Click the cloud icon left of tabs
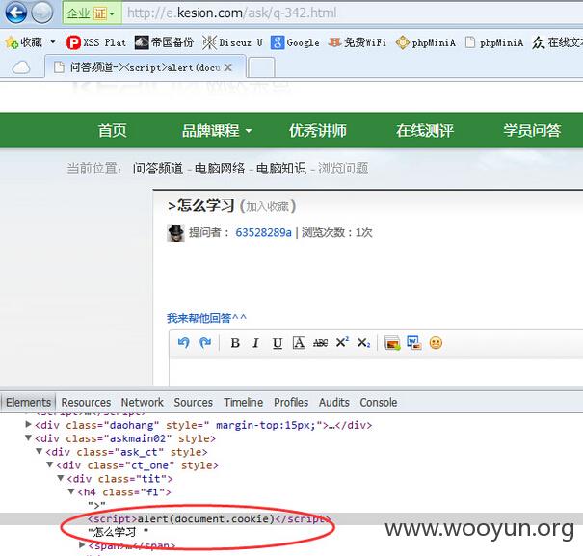The height and width of the screenshot is (556, 583). click(x=21, y=67)
